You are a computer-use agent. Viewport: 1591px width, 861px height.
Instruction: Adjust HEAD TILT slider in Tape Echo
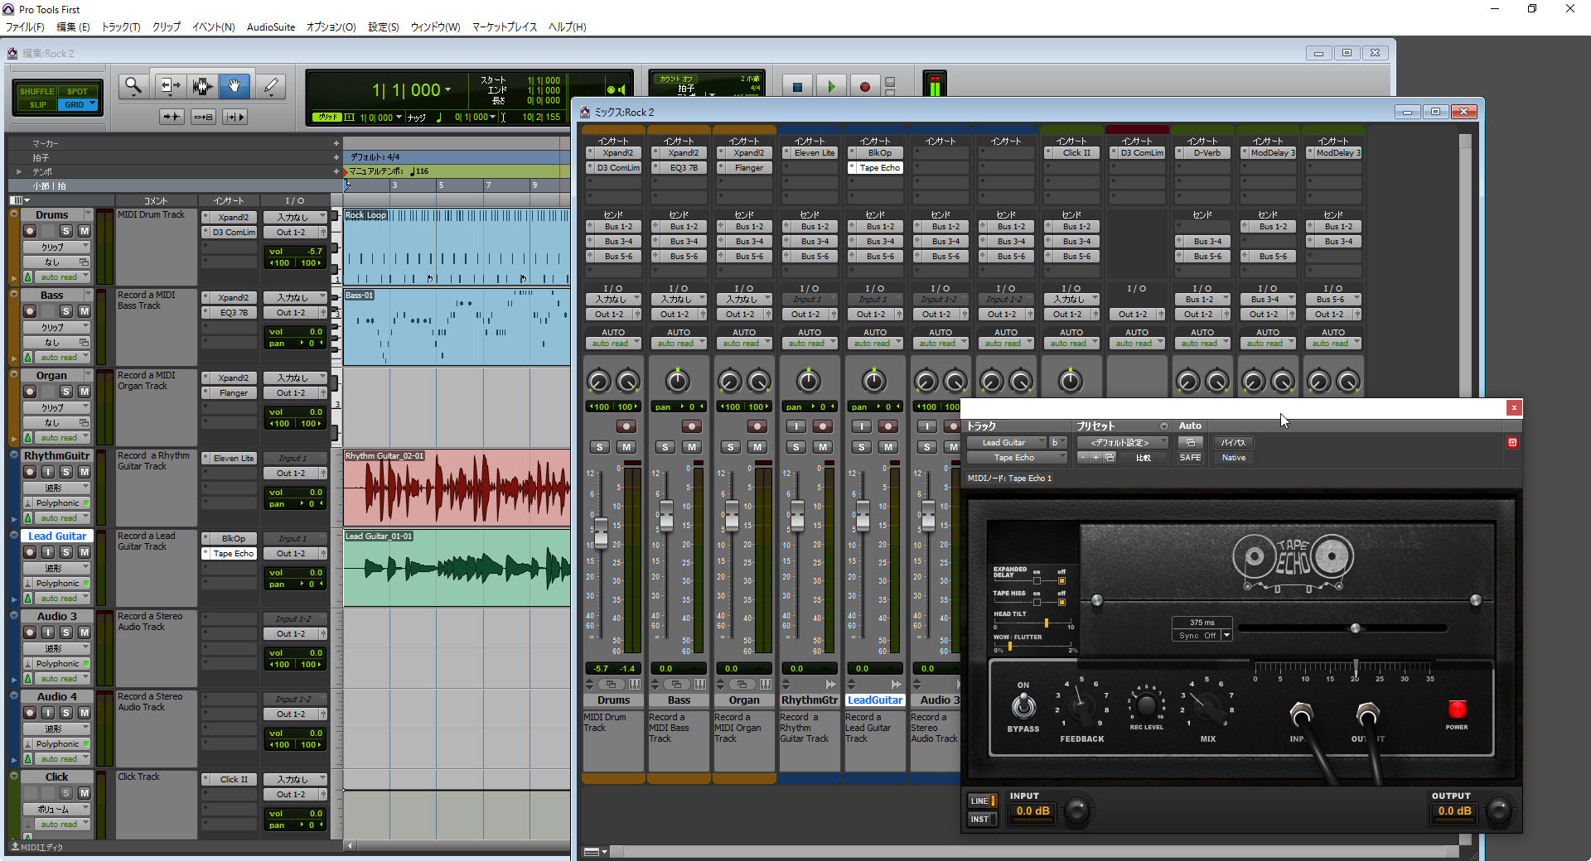tap(1047, 623)
